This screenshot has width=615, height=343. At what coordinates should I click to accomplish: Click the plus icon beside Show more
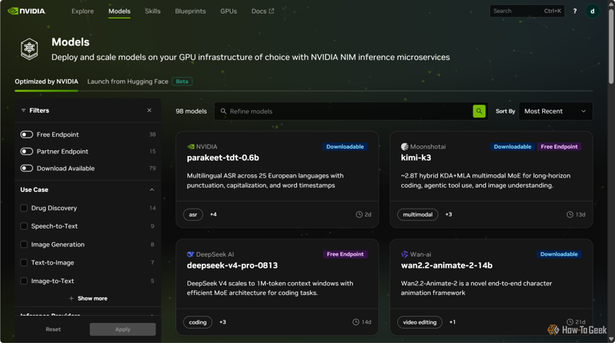pos(71,298)
